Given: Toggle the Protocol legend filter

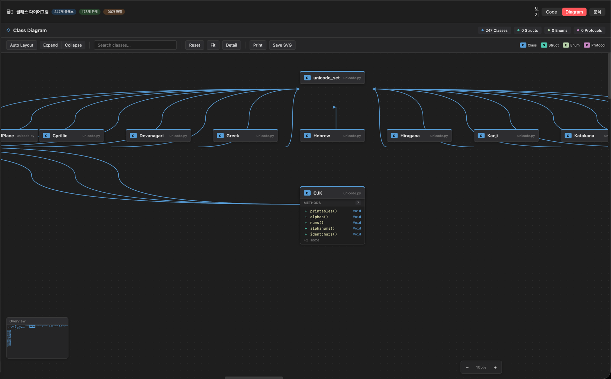Looking at the screenshot, I should tap(594, 45).
